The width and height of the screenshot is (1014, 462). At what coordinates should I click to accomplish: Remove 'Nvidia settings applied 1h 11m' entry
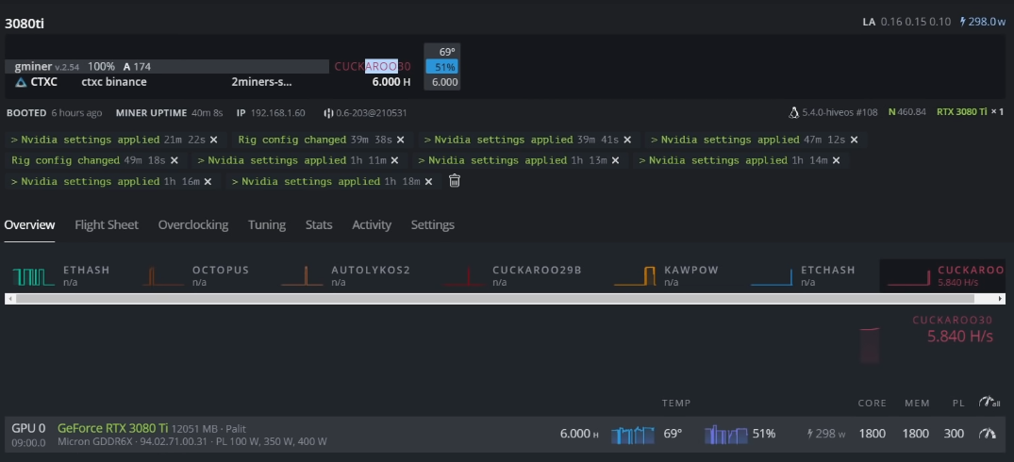pos(394,160)
